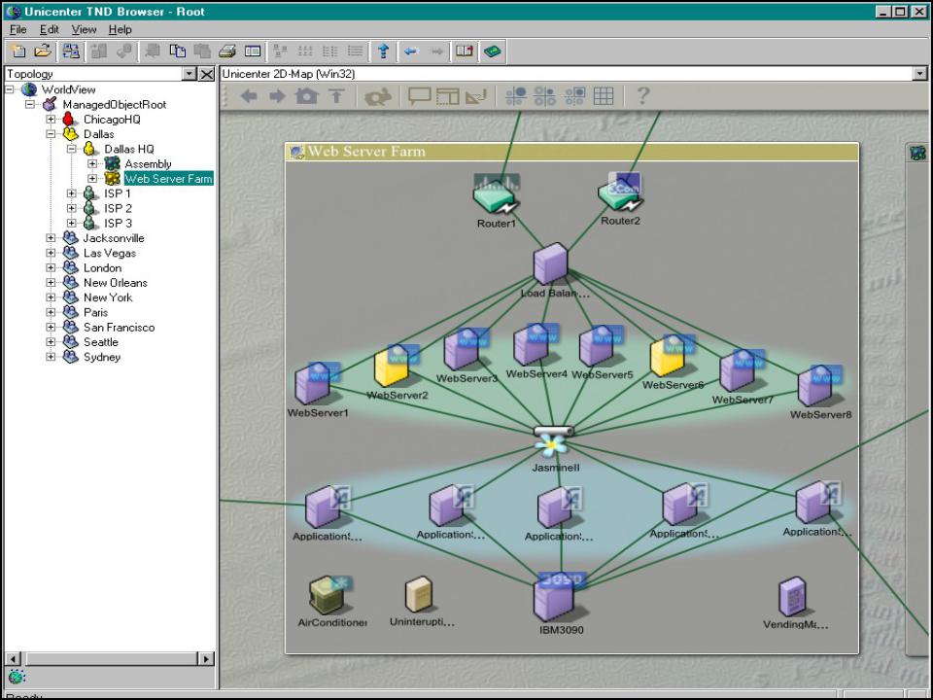This screenshot has width=933, height=700.
Task: Select the WebServer8 node
Action: tap(816, 387)
